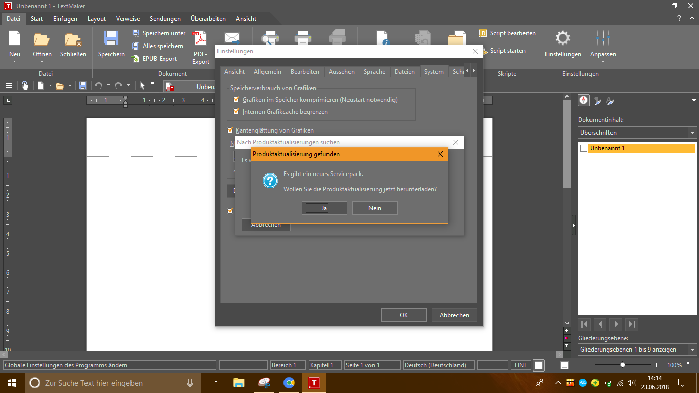Expand the Neu dropdown arrow in ribbon
The height and width of the screenshot is (393, 699).
(x=15, y=62)
